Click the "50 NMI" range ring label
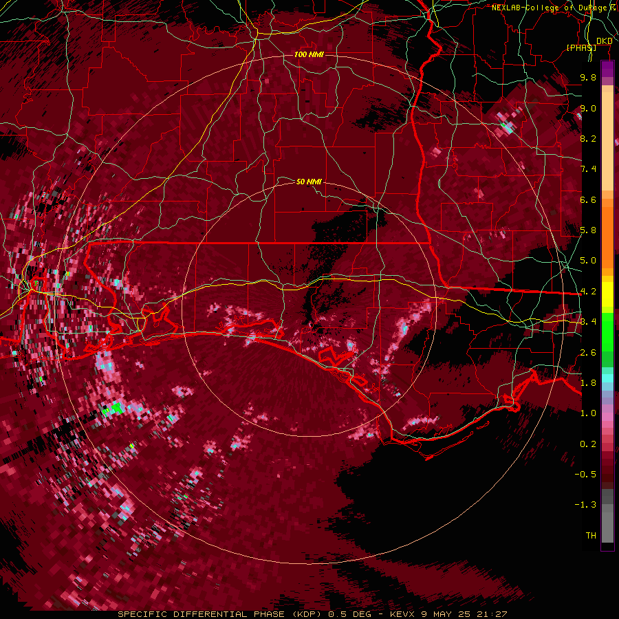 (x=309, y=182)
